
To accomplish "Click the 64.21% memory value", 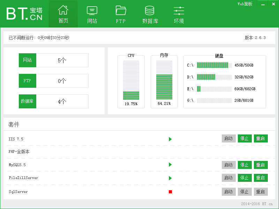I will click(164, 103).
